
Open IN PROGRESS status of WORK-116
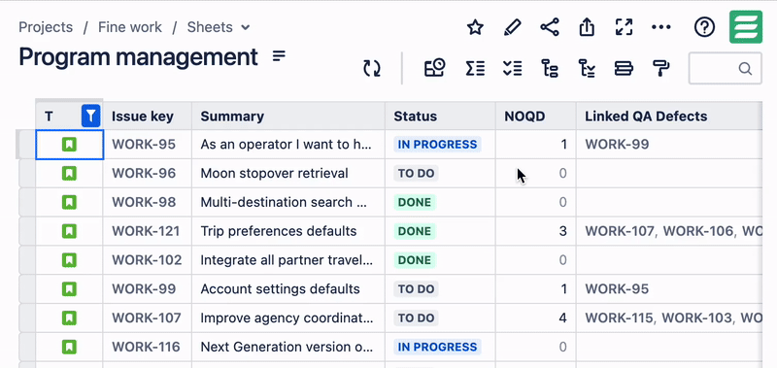pyautogui.click(x=438, y=347)
